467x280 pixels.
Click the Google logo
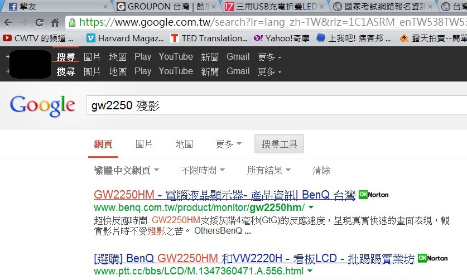[42, 106]
